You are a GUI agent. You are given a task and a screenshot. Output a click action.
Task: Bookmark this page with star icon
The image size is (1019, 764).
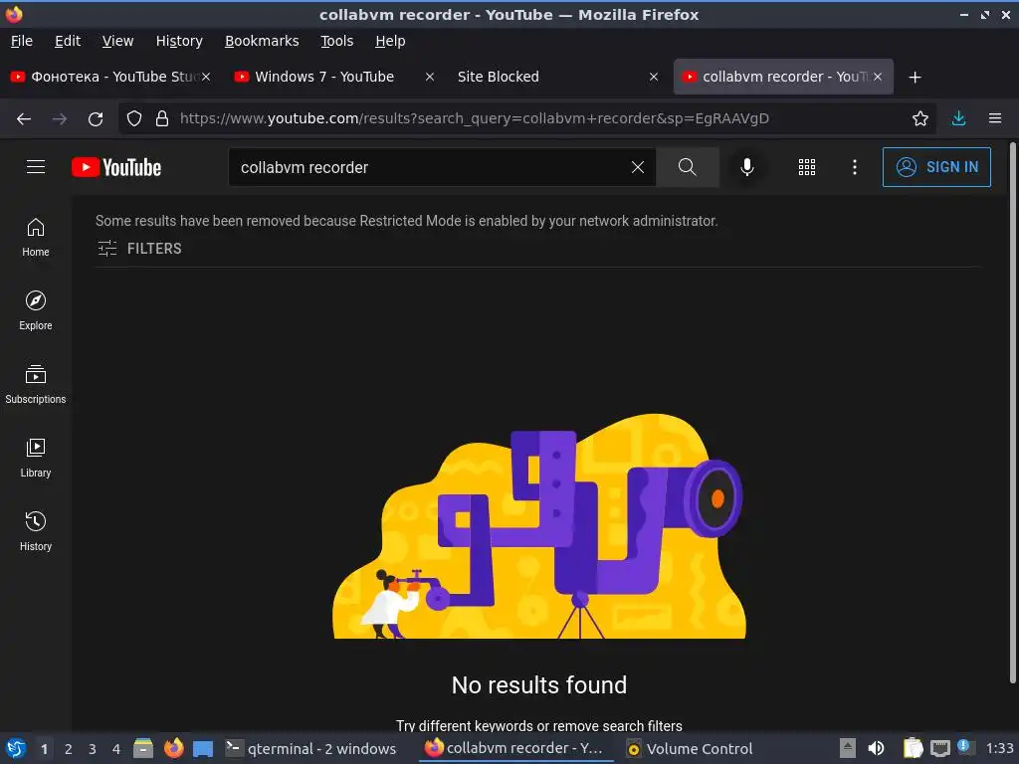pos(920,119)
